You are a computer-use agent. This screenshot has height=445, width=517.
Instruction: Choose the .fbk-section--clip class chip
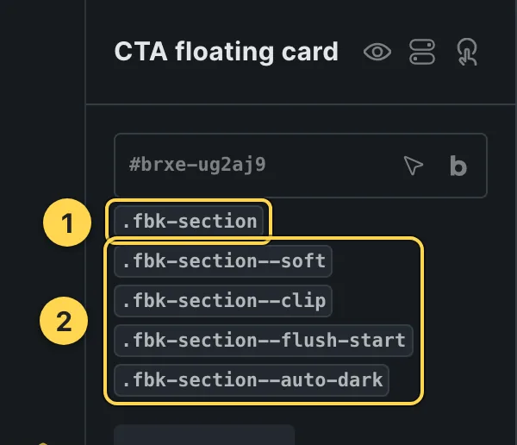(223, 301)
